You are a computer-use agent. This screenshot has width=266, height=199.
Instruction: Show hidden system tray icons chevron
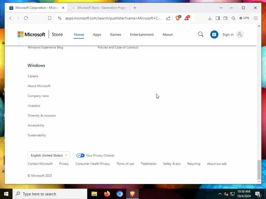pos(220,194)
